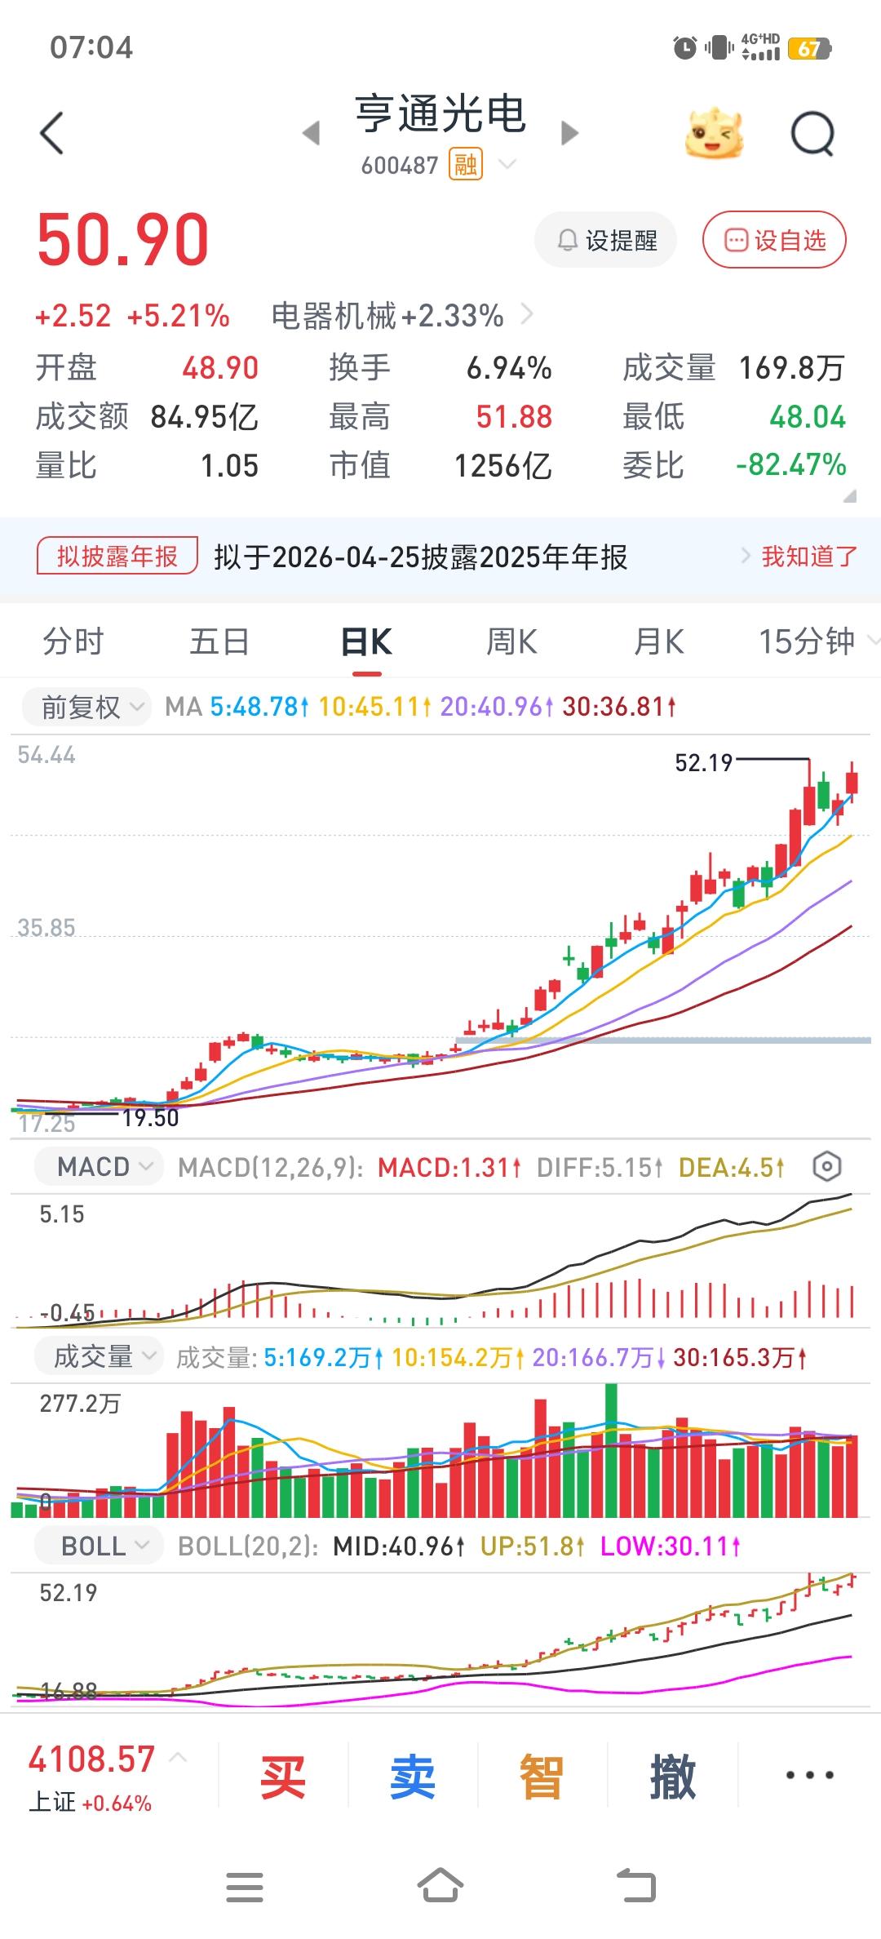Tap the MA 5:48.78 value

click(x=259, y=706)
